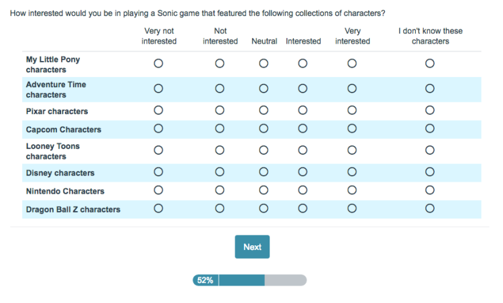
Task: Click the Next button
Action: point(252,247)
